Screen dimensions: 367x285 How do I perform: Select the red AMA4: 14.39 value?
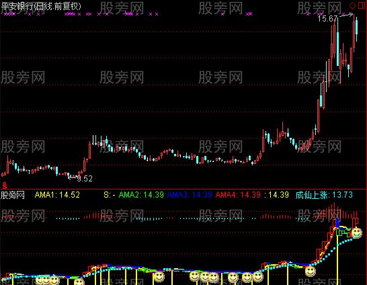point(238,195)
